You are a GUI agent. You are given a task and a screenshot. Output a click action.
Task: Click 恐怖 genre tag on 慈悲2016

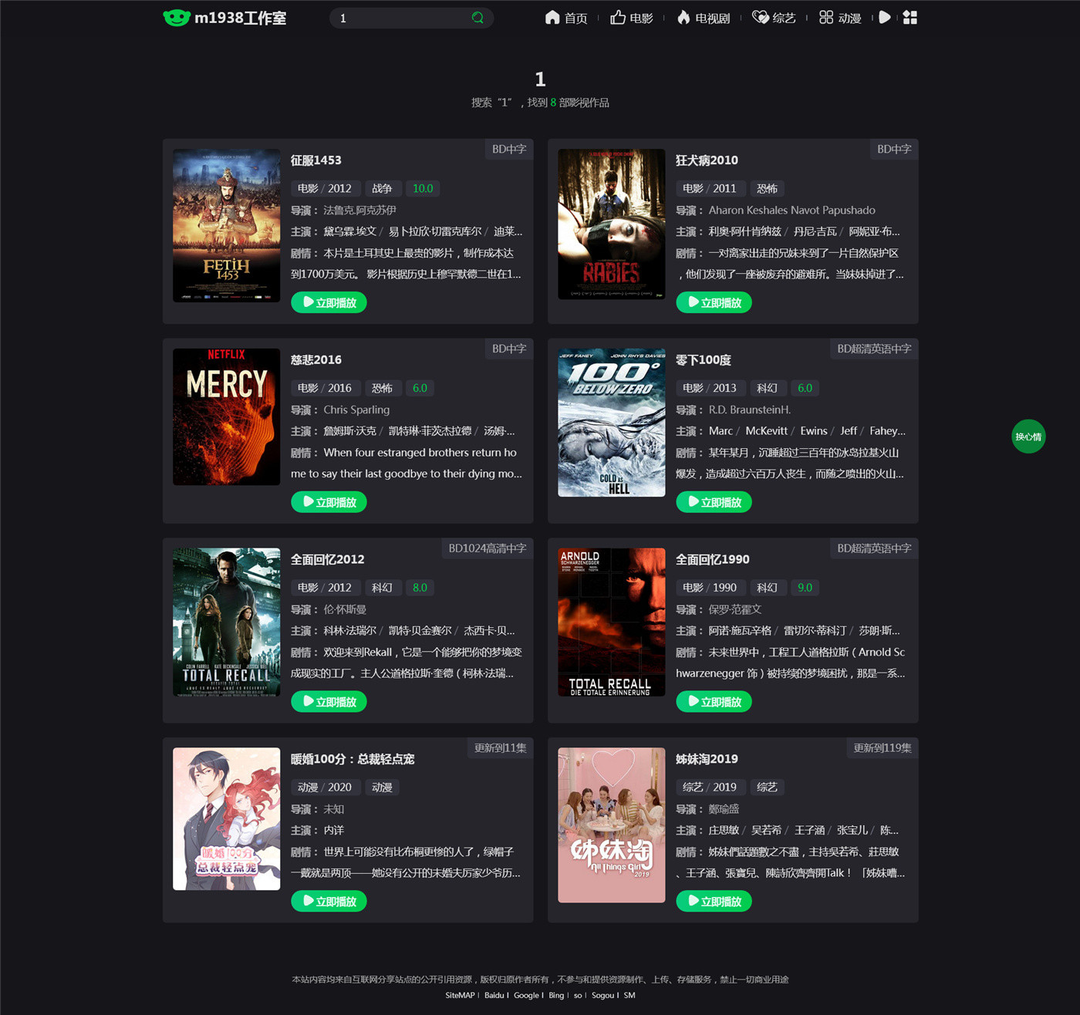pos(382,388)
